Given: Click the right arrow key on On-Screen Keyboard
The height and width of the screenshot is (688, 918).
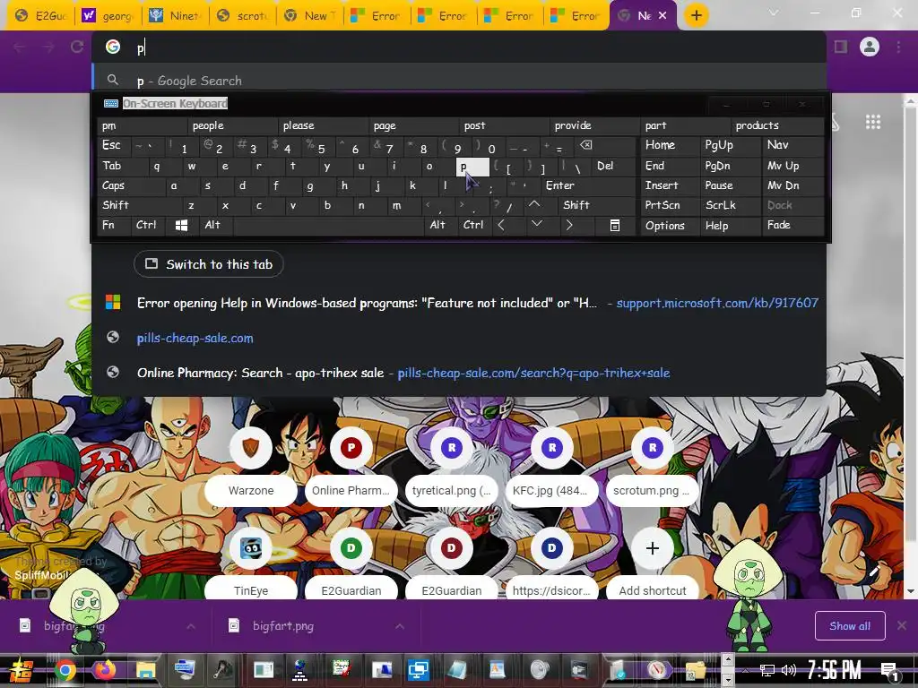Looking at the screenshot, I should 569,225.
